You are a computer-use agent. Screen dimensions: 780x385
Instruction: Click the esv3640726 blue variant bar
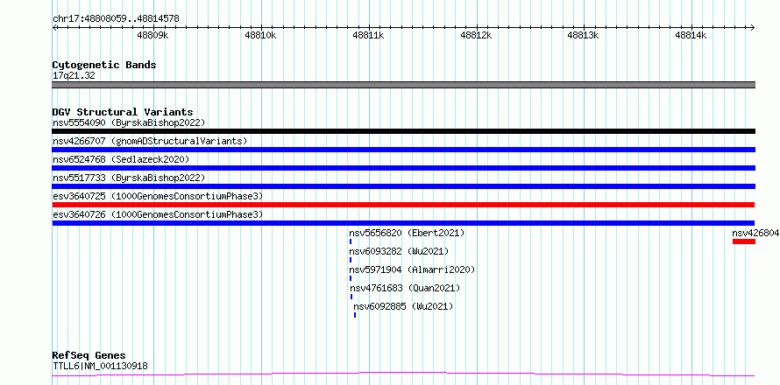click(403, 223)
